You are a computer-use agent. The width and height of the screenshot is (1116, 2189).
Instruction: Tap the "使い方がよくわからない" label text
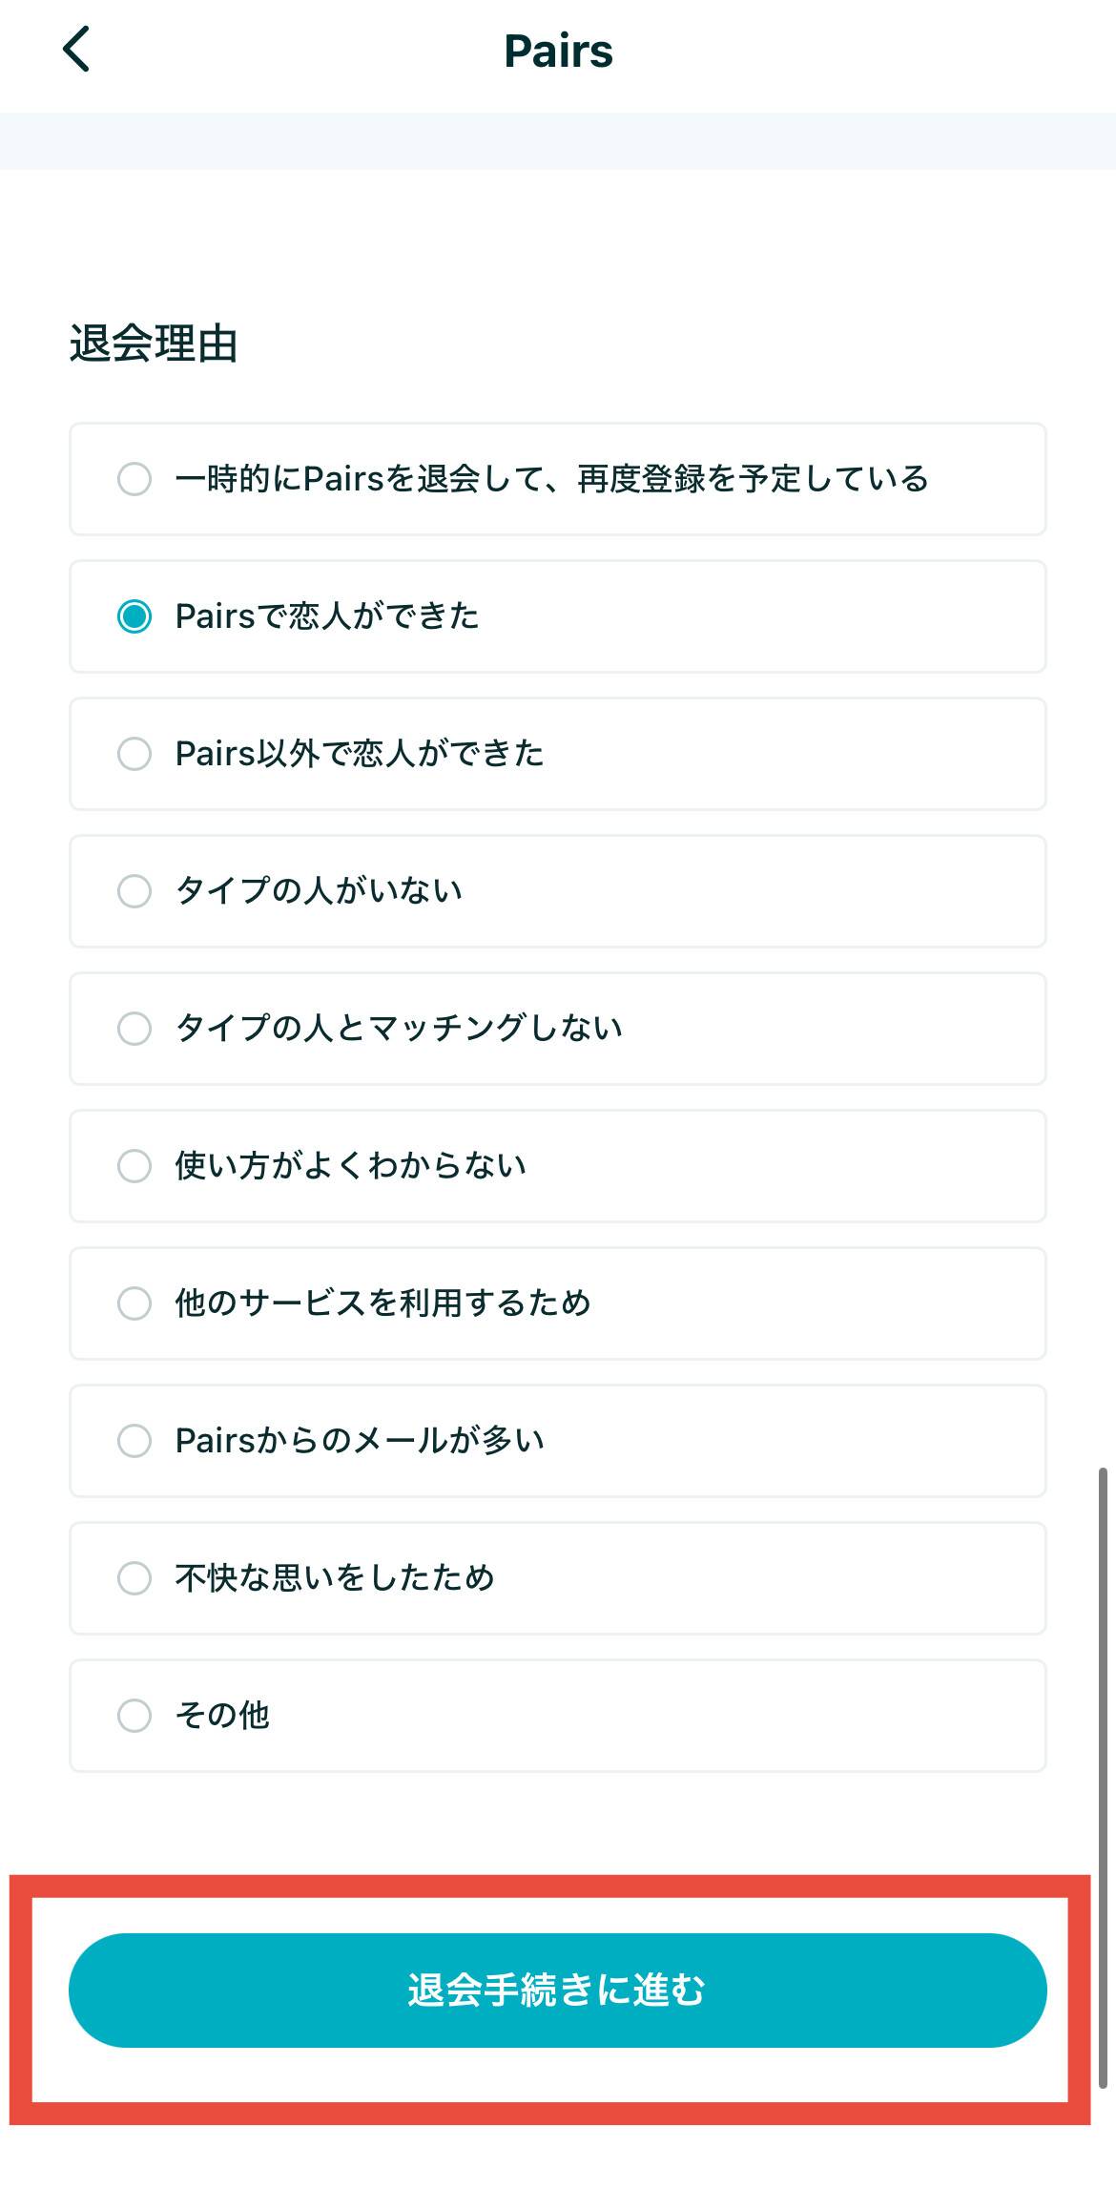coord(350,1166)
